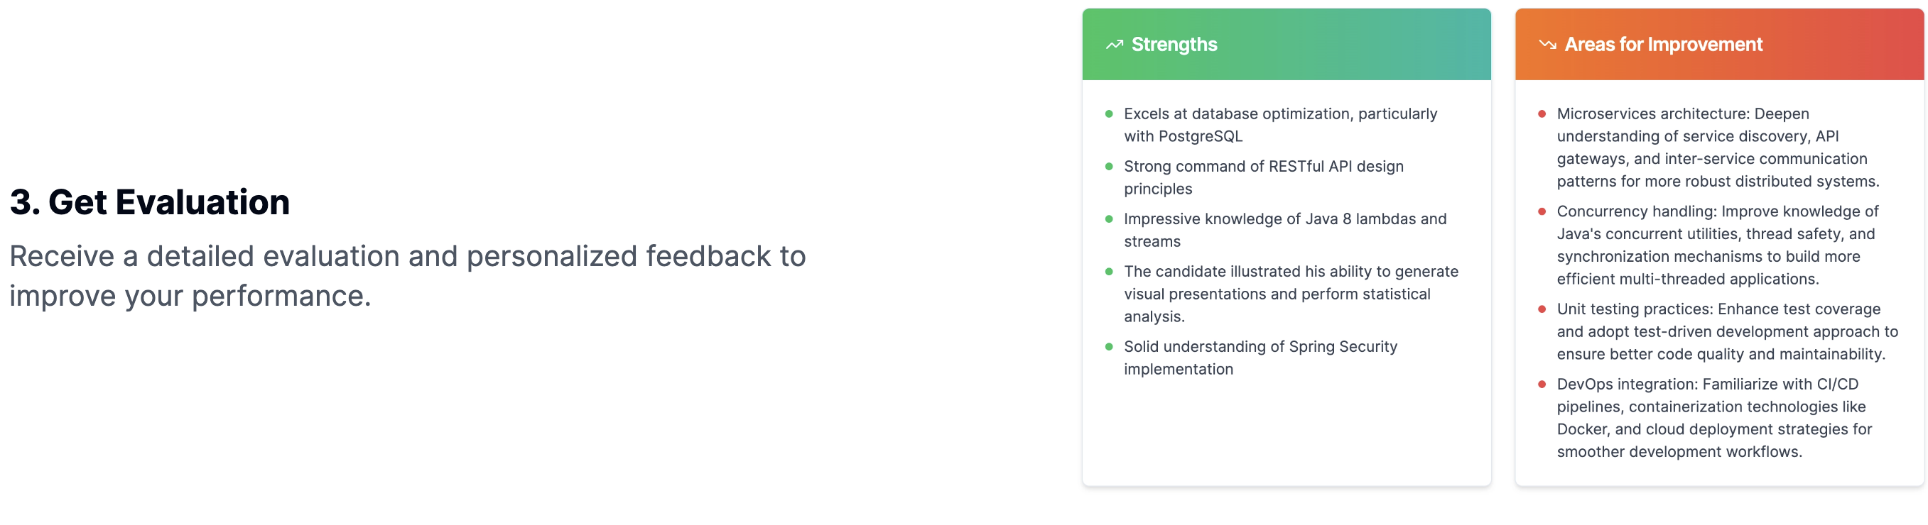The width and height of the screenshot is (1928, 525).
Task: Click the green bullet beside Java 8 lambdas item
Action: pyautogui.click(x=1109, y=219)
